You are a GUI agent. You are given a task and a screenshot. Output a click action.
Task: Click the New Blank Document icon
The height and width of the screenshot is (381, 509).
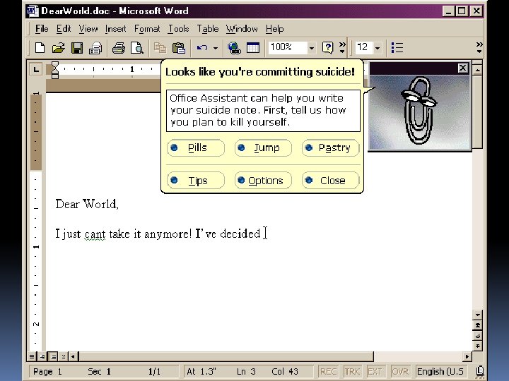pyautogui.click(x=40, y=48)
